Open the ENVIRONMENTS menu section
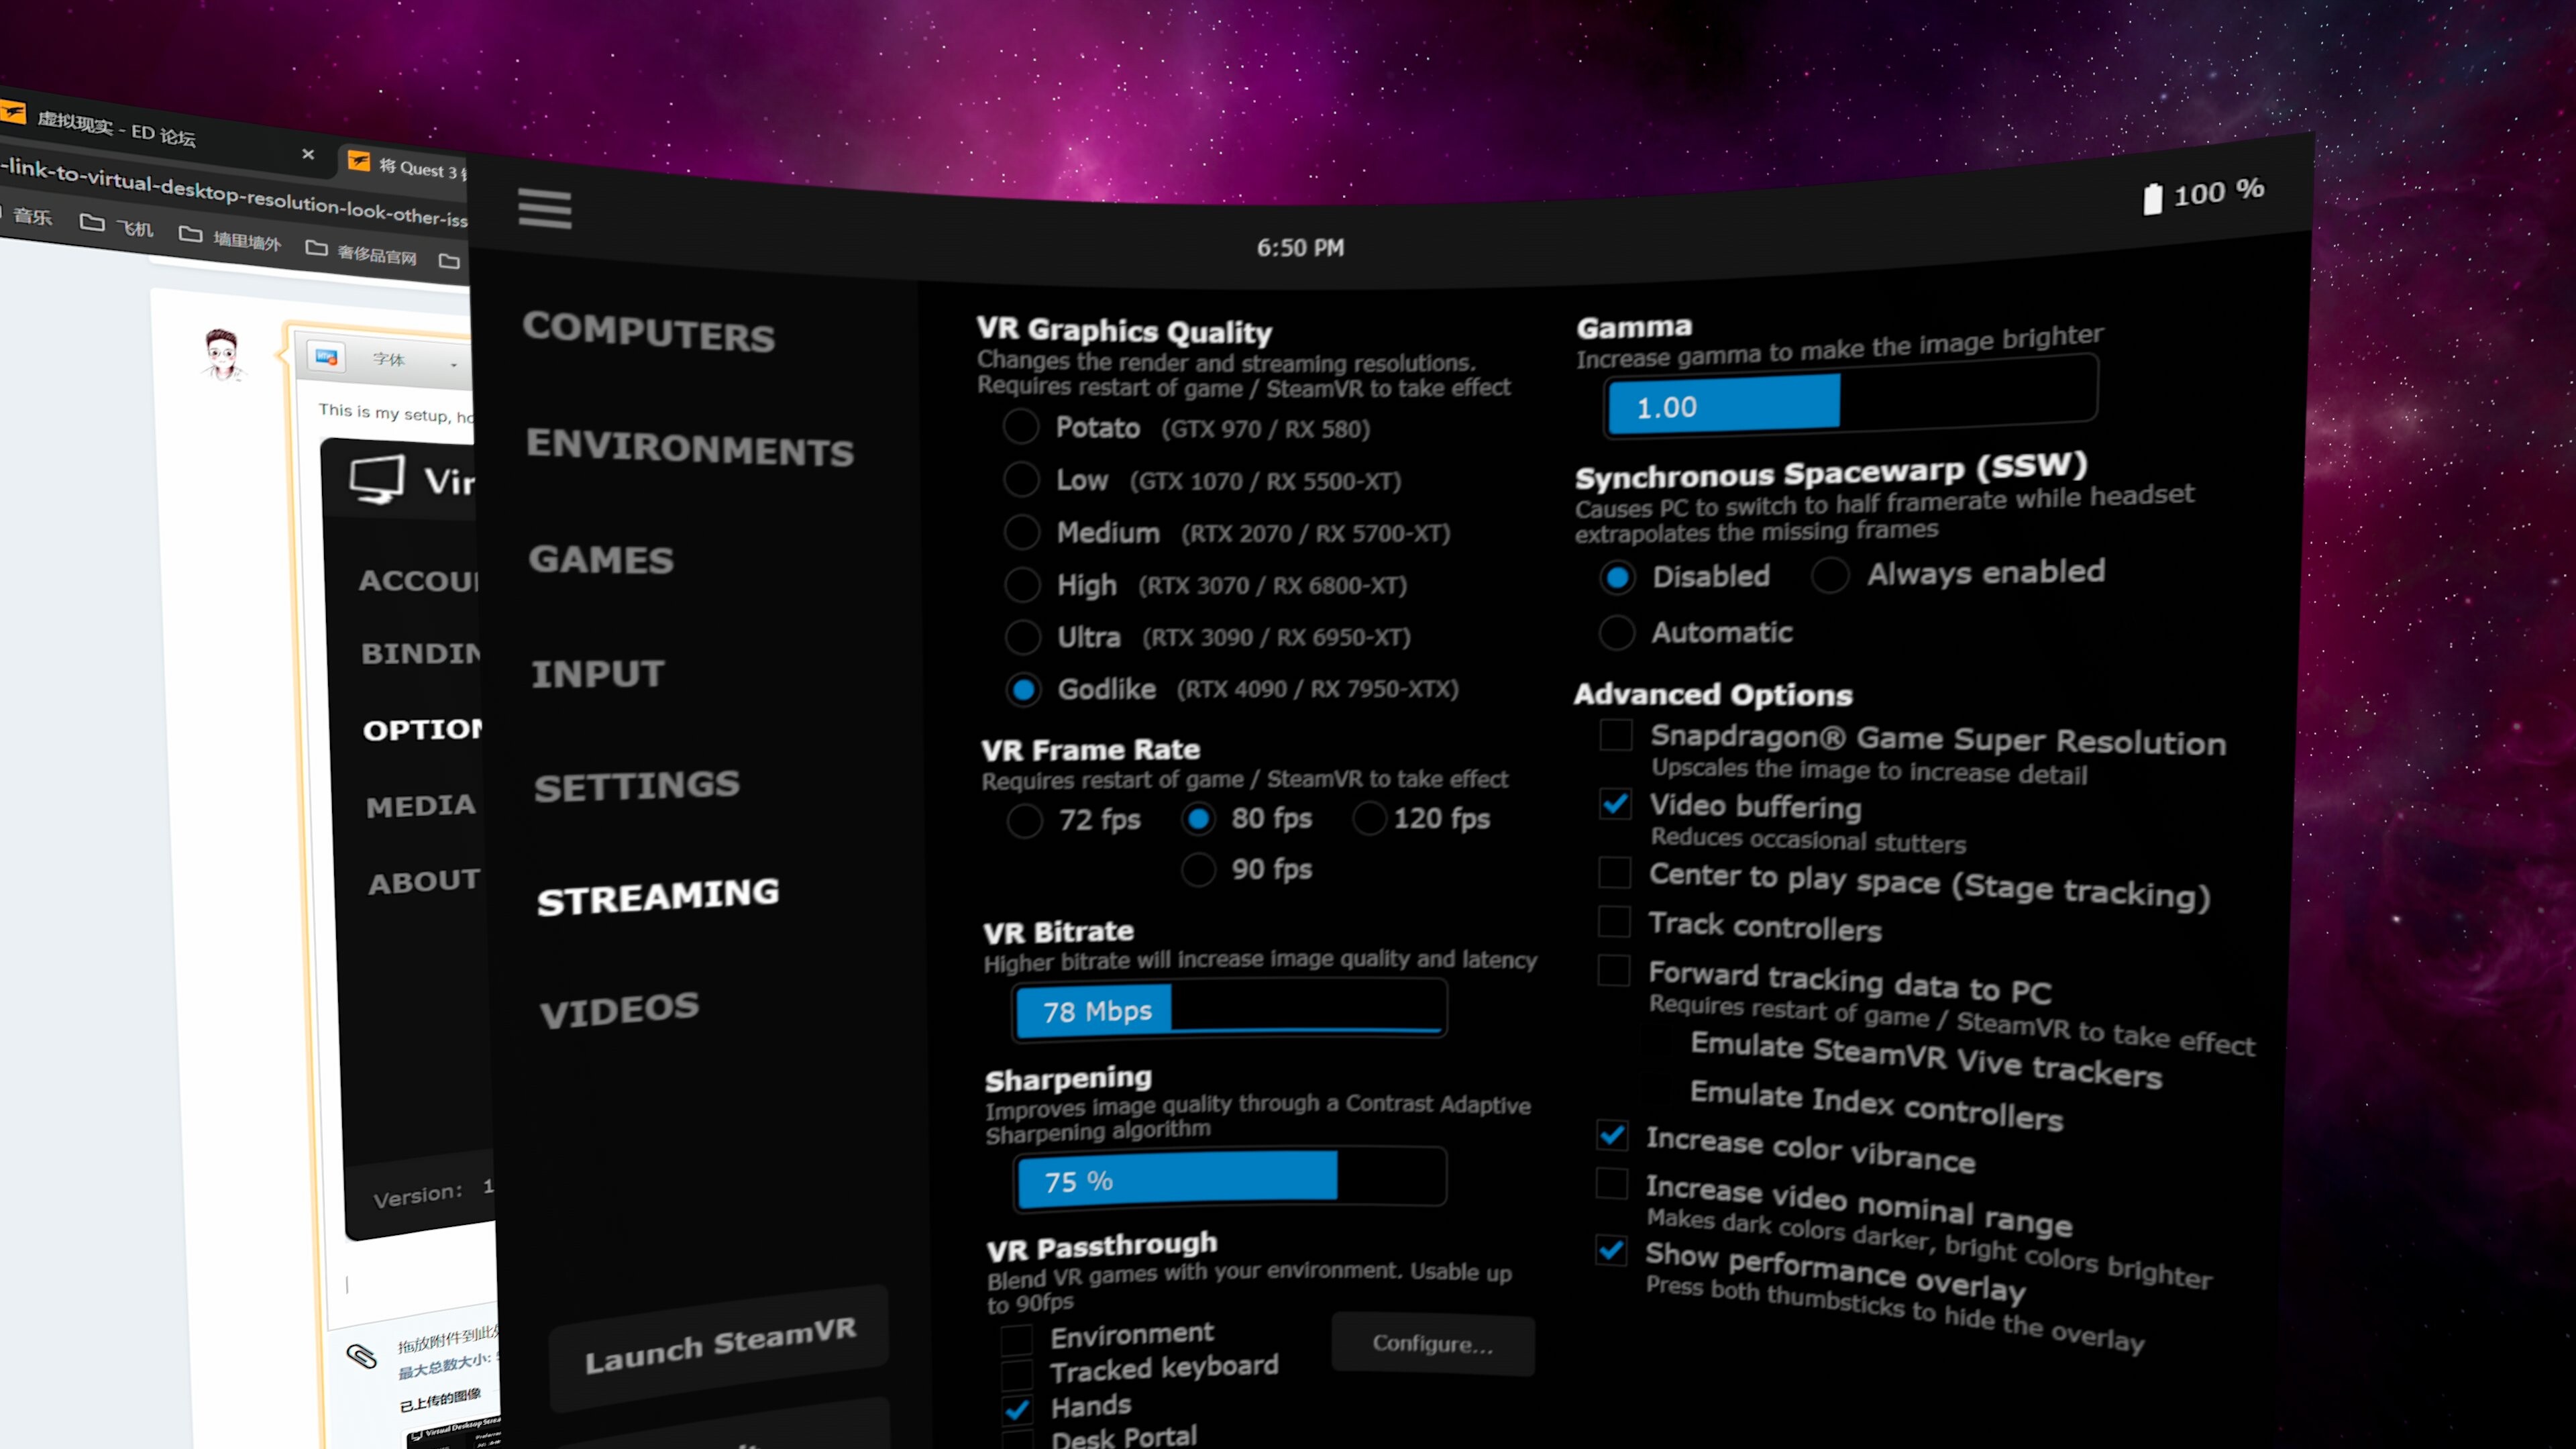Image resolution: width=2576 pixels, height=1449 pixels. 690,447
